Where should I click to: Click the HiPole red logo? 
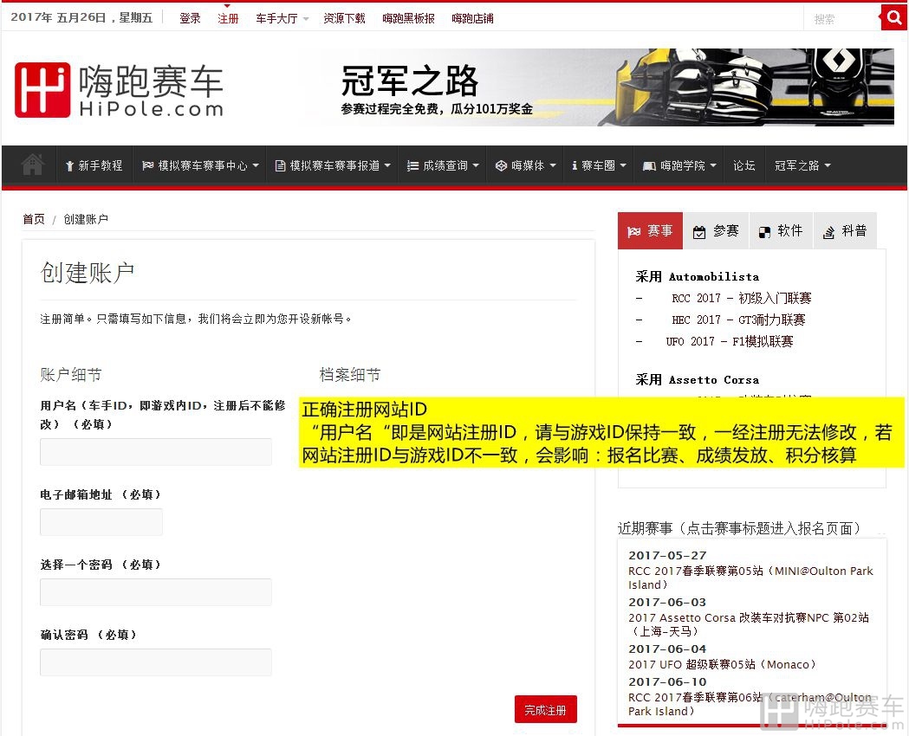(42, 90)
